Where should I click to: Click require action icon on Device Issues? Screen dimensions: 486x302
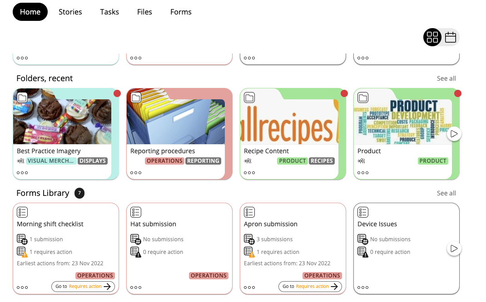pyautogui.click(x=362, y=252)
